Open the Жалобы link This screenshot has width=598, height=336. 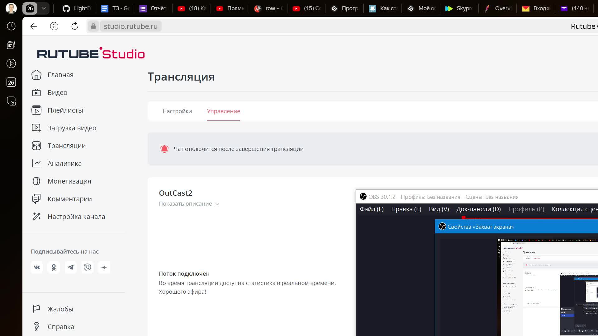coord(60,309)
